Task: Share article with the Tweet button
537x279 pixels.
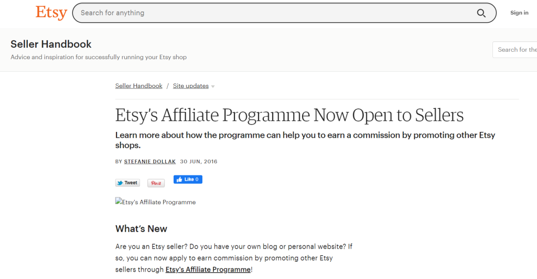Action: pyautogui.click(x=127, y=183)
